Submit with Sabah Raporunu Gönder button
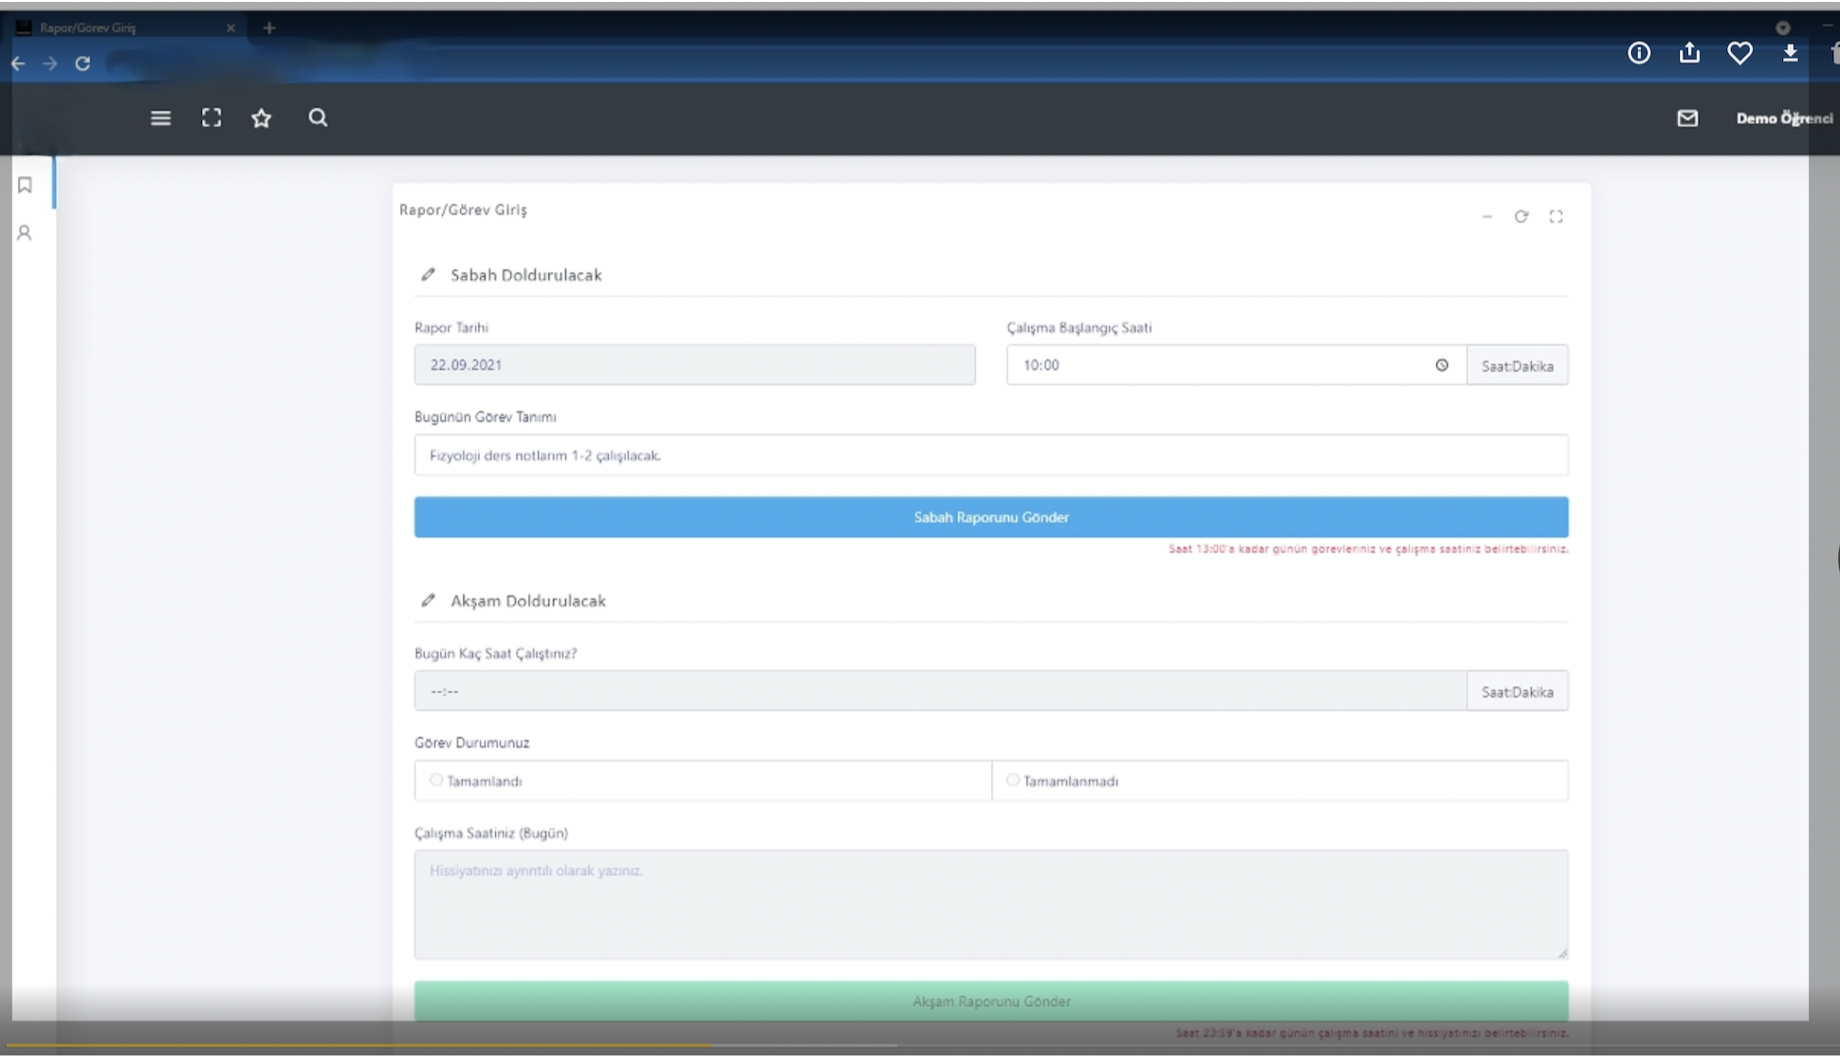The height and width of the screenshot is (1064, 1840). click(x=991, y=517)
